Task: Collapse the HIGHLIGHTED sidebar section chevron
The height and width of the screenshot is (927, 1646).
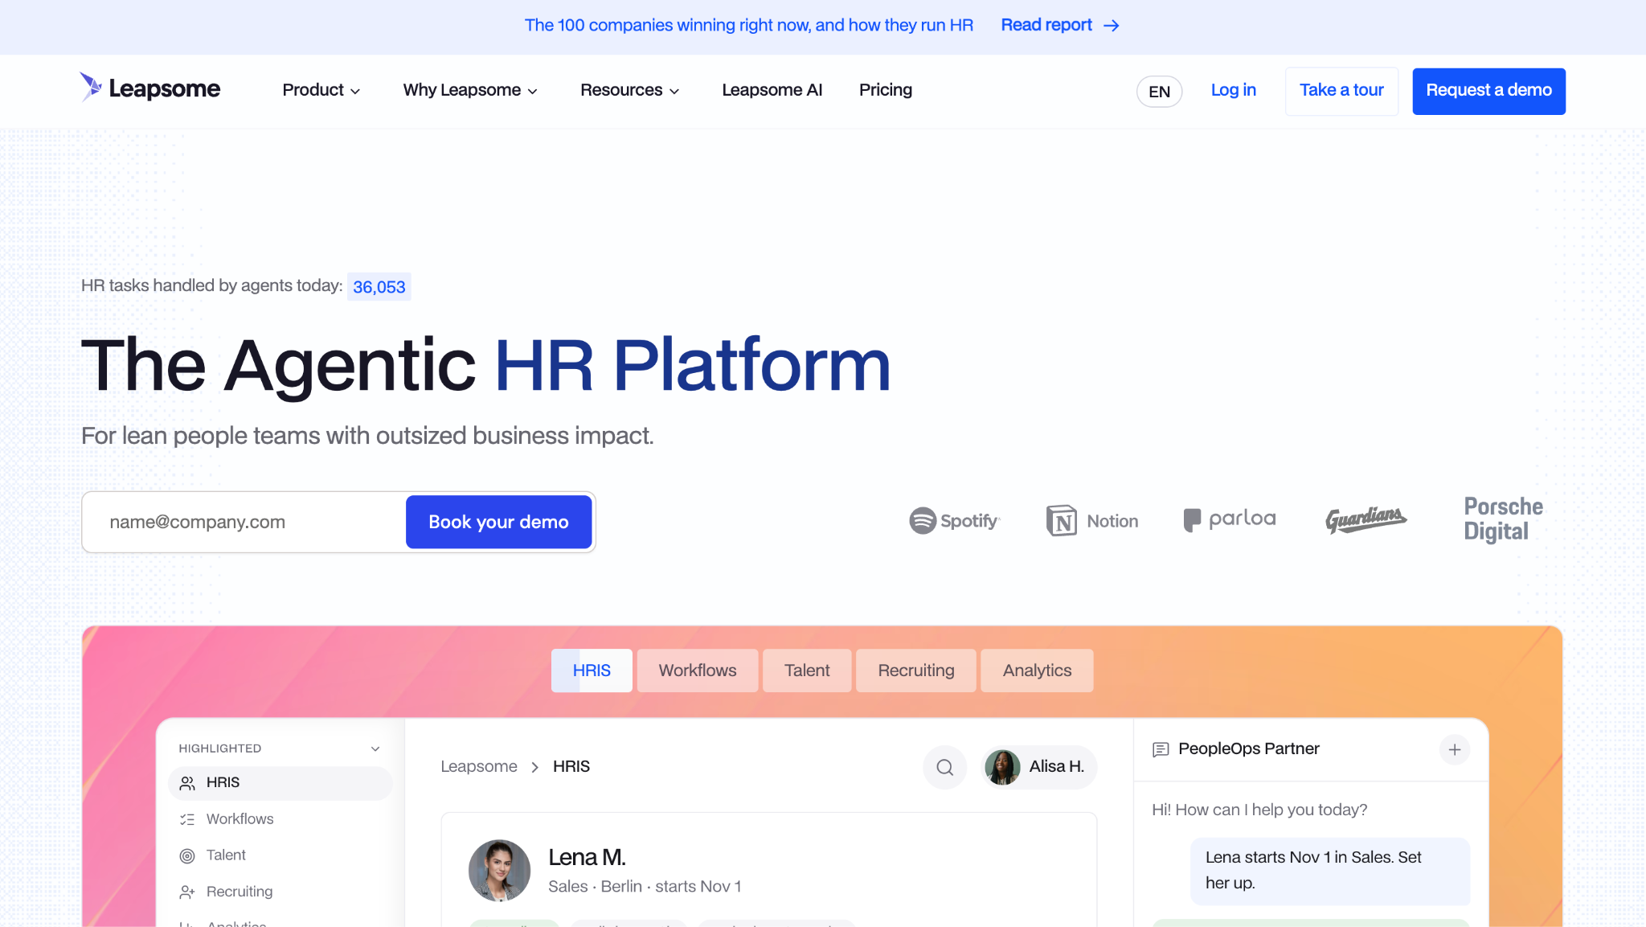Action: [x=375, y=749]
